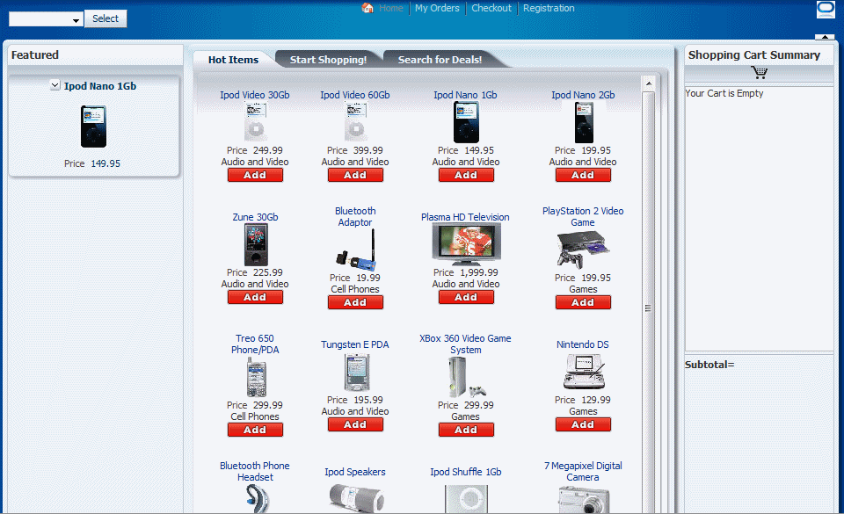Collapse the header using the small arrow
Image resolution: width=844 pixels, height=514 pixels.
825,37
